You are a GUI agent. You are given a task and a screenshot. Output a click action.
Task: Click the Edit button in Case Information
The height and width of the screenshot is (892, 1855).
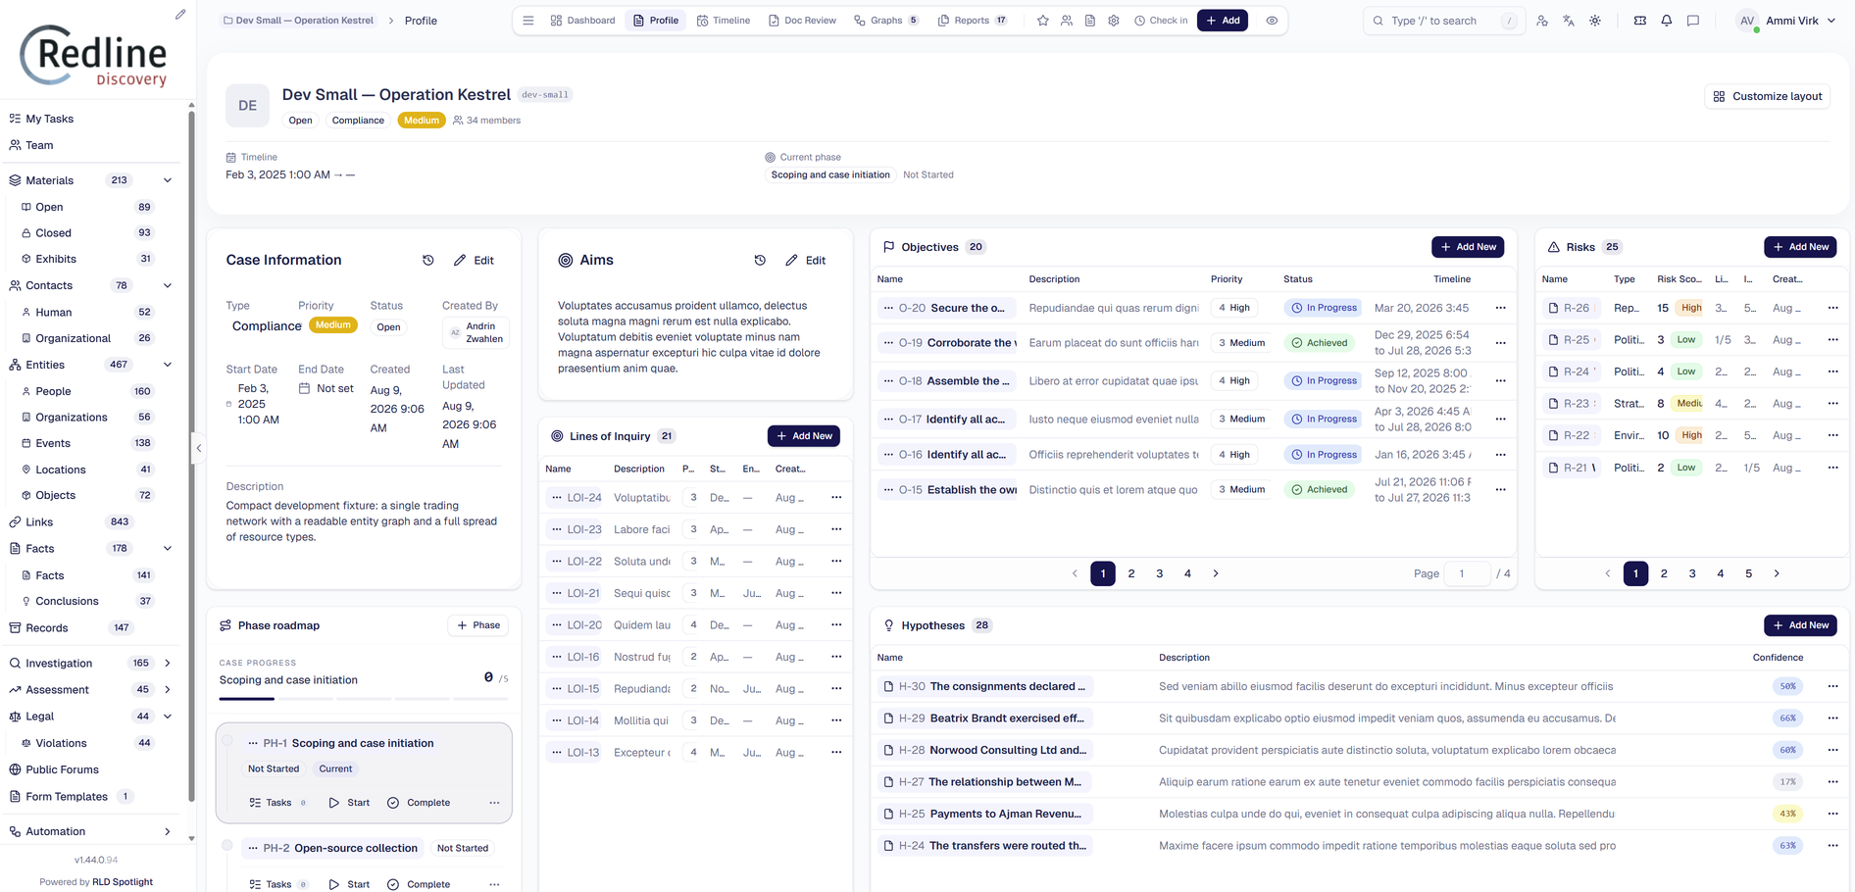pos(475,261)
